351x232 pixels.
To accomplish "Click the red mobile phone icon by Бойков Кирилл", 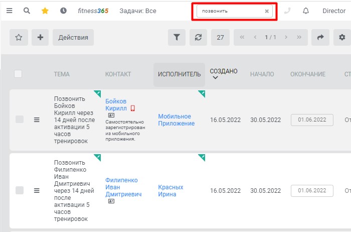I will click(x=133, y=108).
